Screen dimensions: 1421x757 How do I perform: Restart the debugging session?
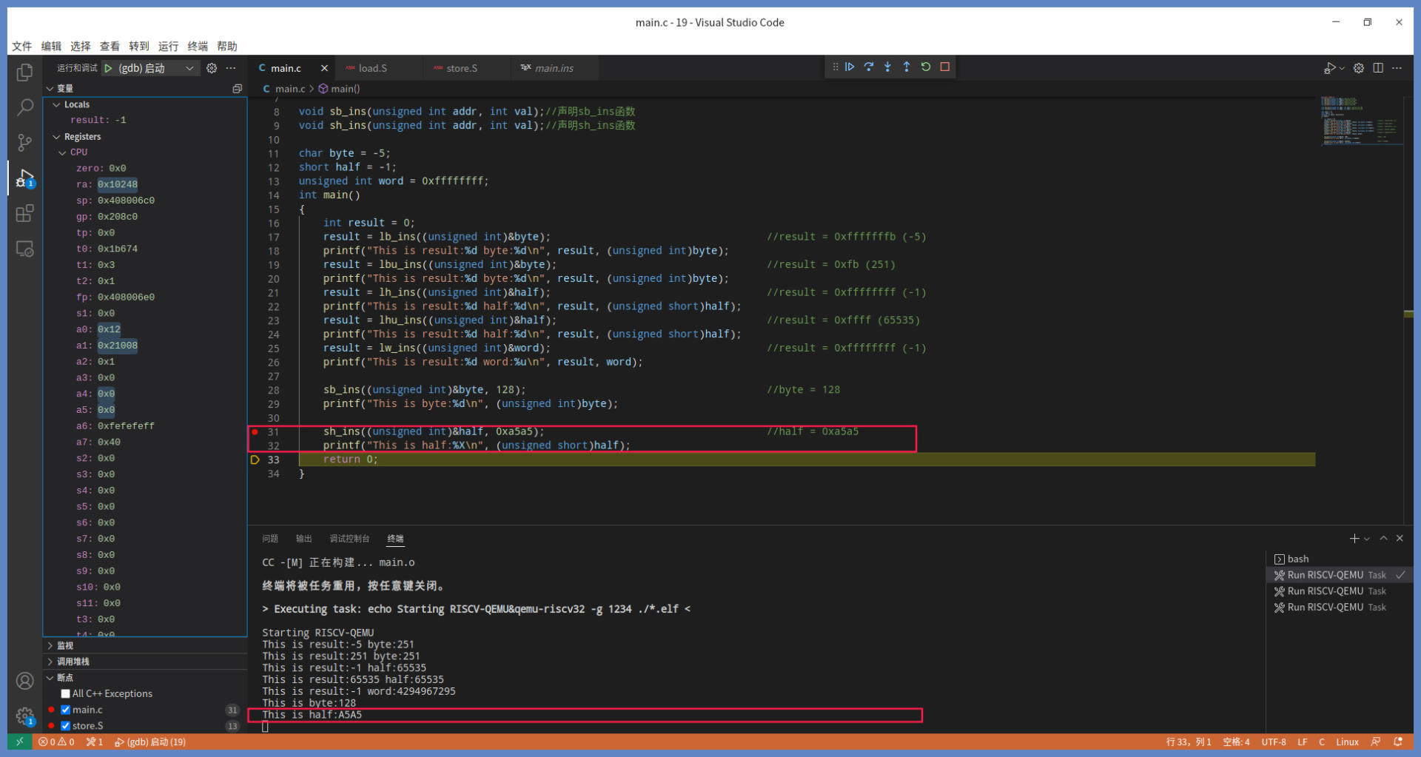926,67
